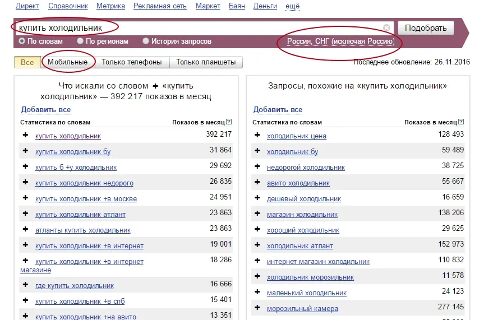Add 'авито холодильник' using plus icon
The width and height of the screenshot is (484, 320).
(x=257, y=182)
